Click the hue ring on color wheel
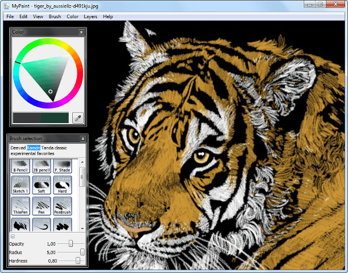The image size is (348, 273). coord(48,42)
